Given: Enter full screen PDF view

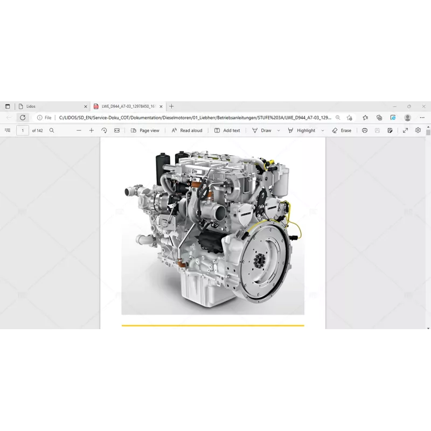Looking at the screenshot, I should (406, 130).
